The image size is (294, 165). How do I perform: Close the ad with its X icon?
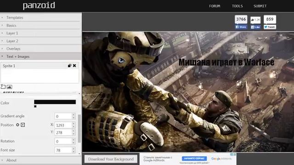pyautogui.click(x=235, y=154)
